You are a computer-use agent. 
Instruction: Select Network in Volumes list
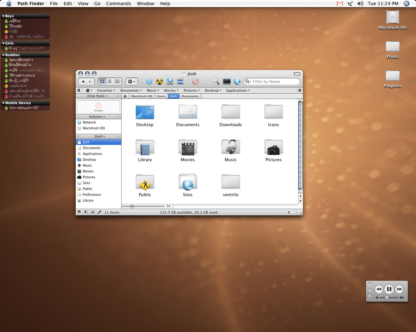tap(98, 122)
